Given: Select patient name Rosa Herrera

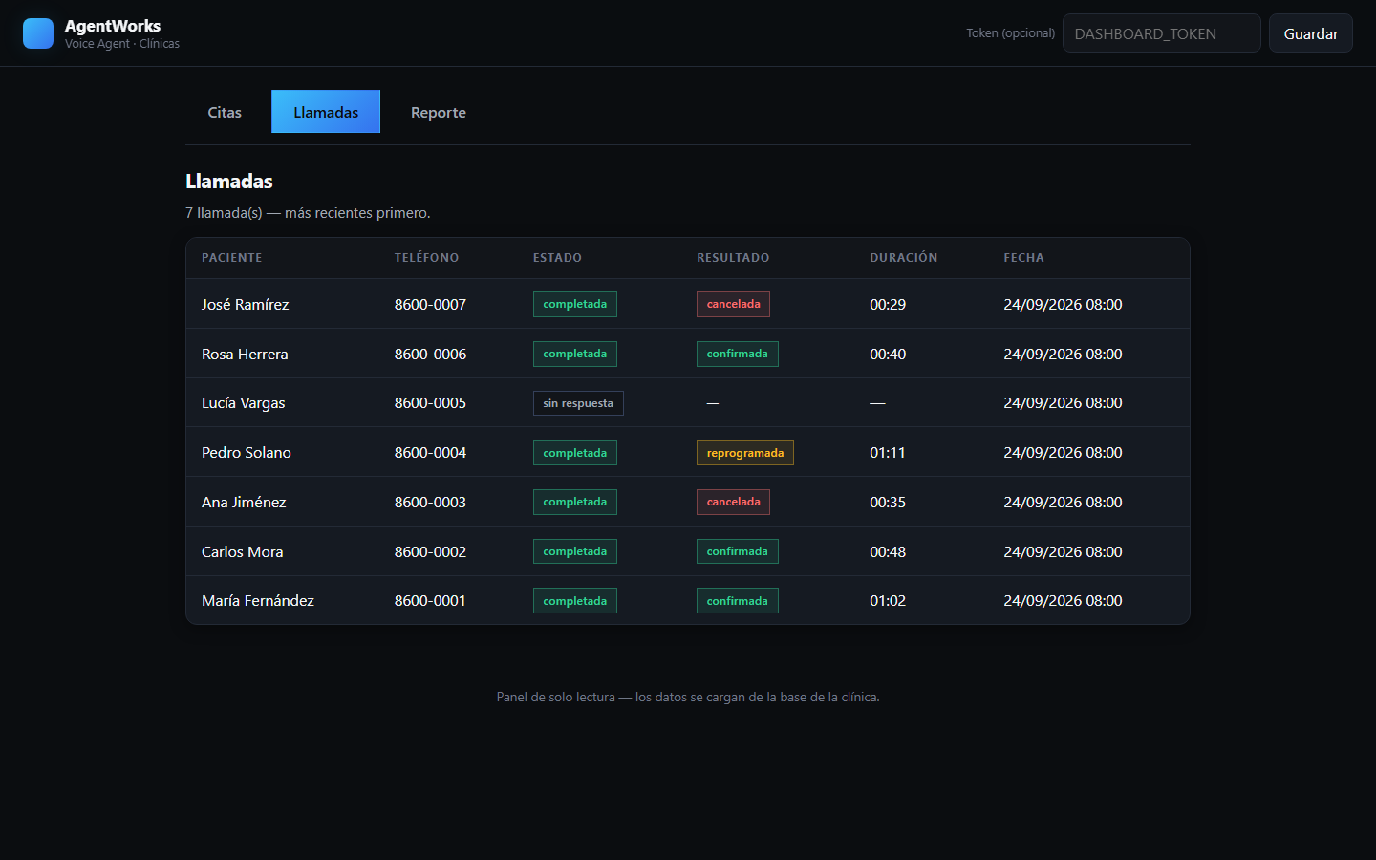Looking at the screenshot, I should [245, 354].
